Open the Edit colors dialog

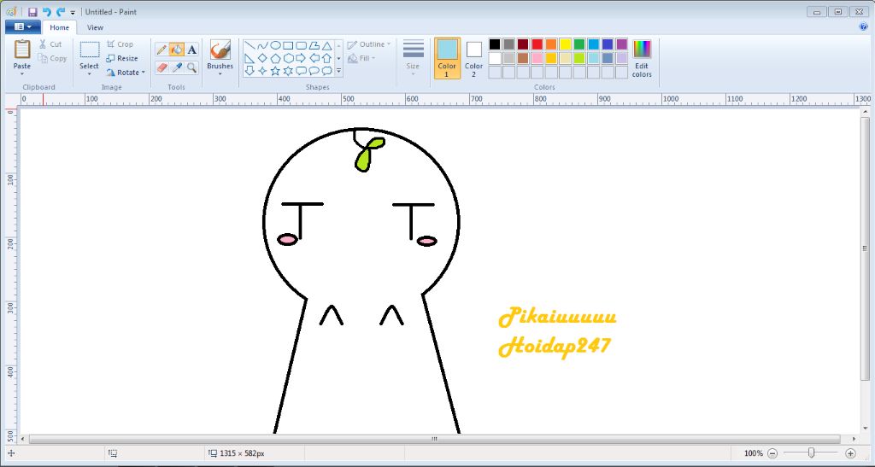[x=642, y=58]
